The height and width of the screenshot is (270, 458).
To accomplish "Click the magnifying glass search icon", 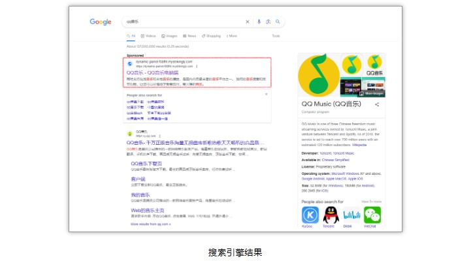I will [x=278, y=22].
